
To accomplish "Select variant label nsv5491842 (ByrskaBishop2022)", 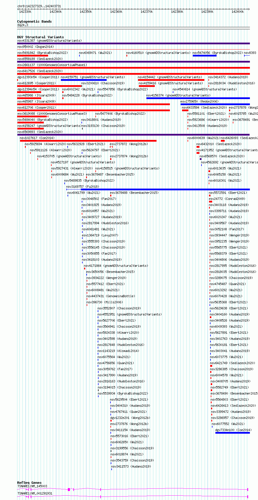I will tap(43, 53).
